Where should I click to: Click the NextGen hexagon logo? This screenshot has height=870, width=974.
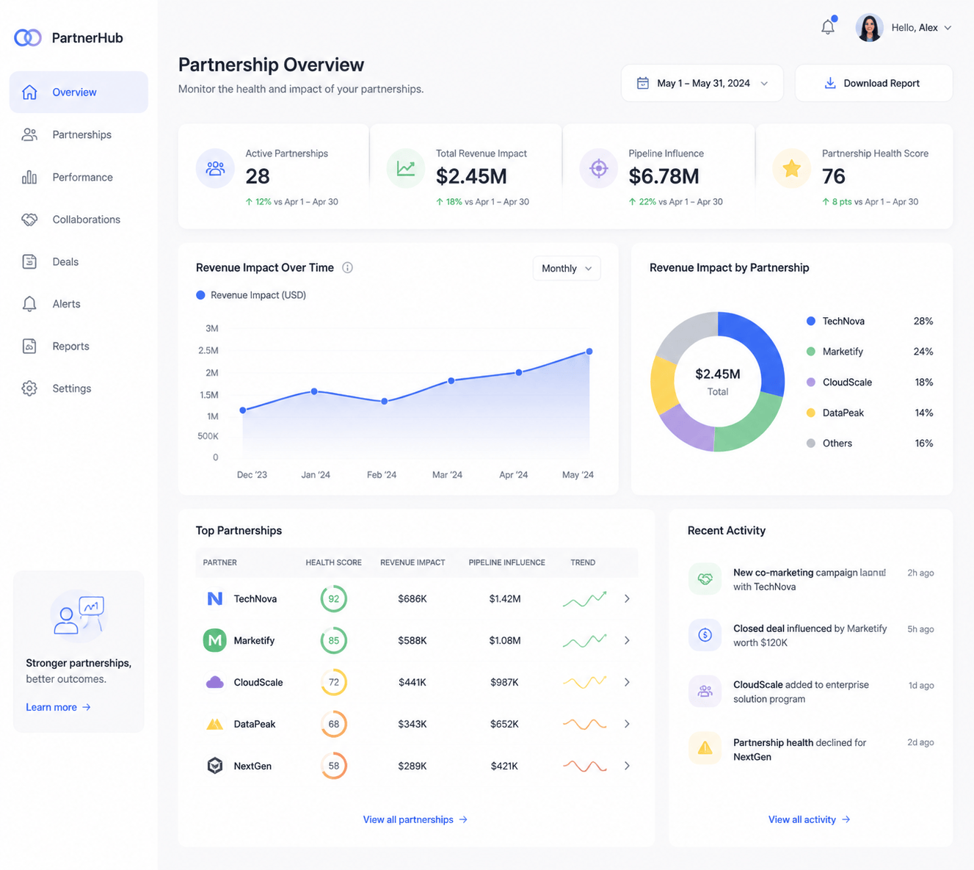coord(215,766)
